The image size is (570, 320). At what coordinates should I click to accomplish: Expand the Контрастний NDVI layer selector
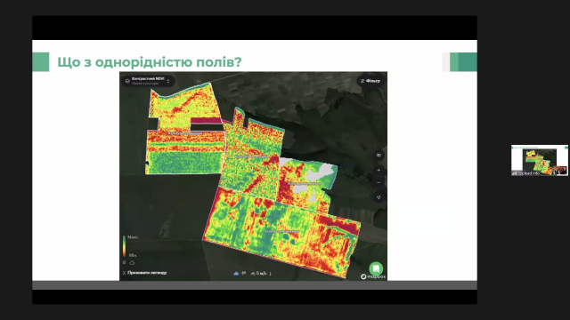[148, 81]
